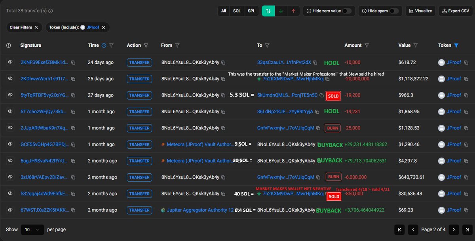Filter by outgoing red up arrow
Viewport: 475px width, 241px height.
point(293,11)
